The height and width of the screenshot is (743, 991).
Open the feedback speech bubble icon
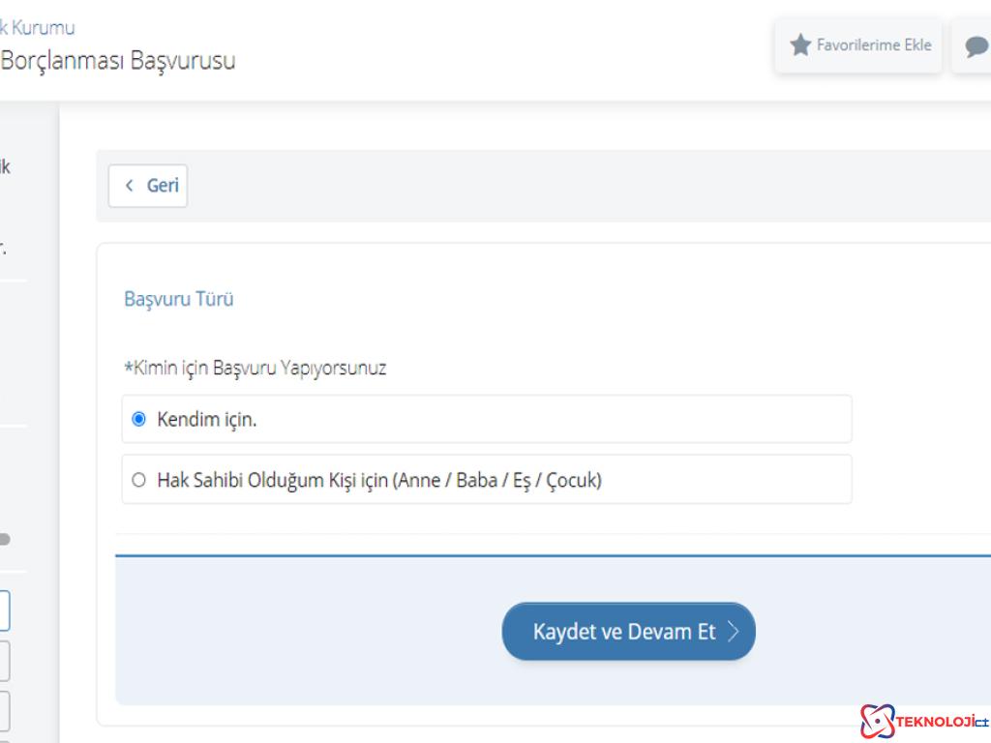(977, 45)
